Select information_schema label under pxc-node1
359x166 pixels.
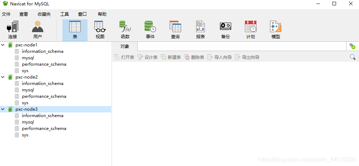coord(43,51)
